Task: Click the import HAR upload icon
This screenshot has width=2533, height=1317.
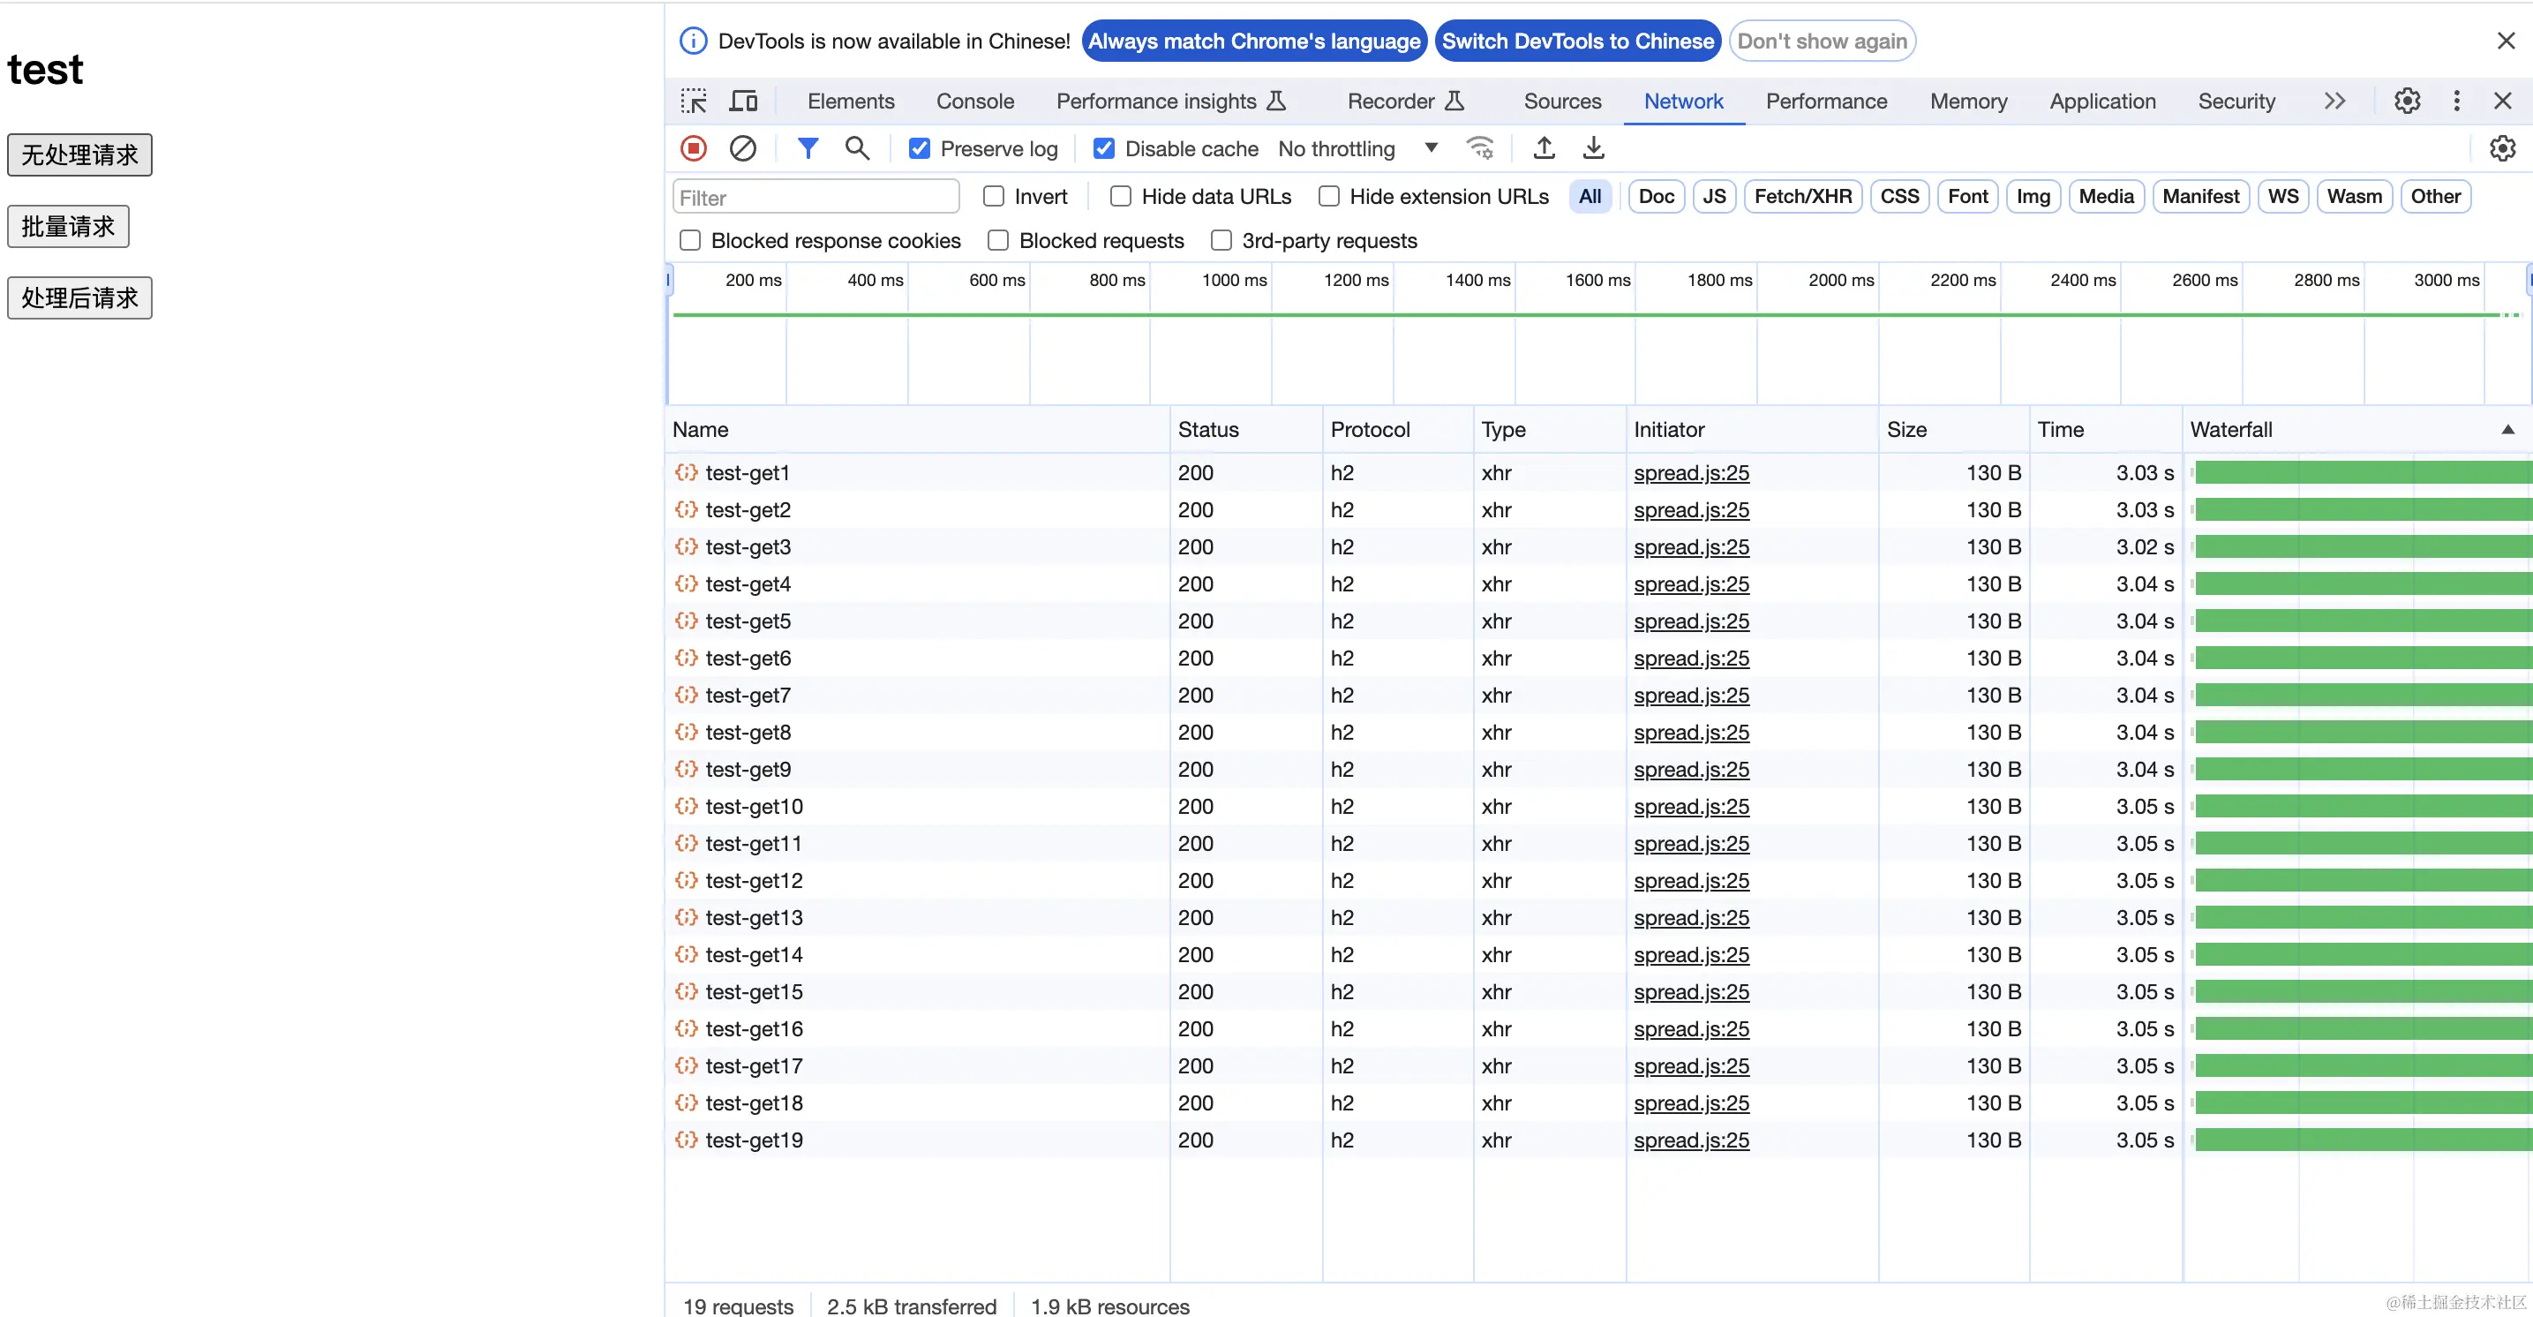Action: pos(1544,148)
